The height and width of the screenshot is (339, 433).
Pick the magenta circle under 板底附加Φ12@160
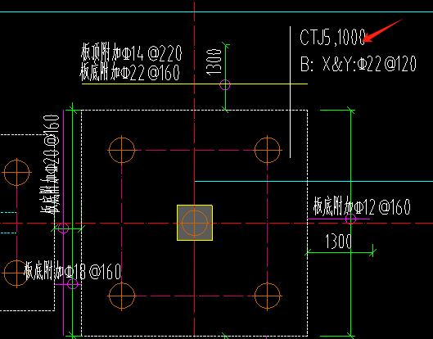[350, 219]
